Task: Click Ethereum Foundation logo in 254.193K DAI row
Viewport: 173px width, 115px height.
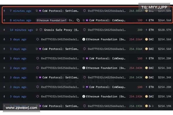Action: point(84,97)
